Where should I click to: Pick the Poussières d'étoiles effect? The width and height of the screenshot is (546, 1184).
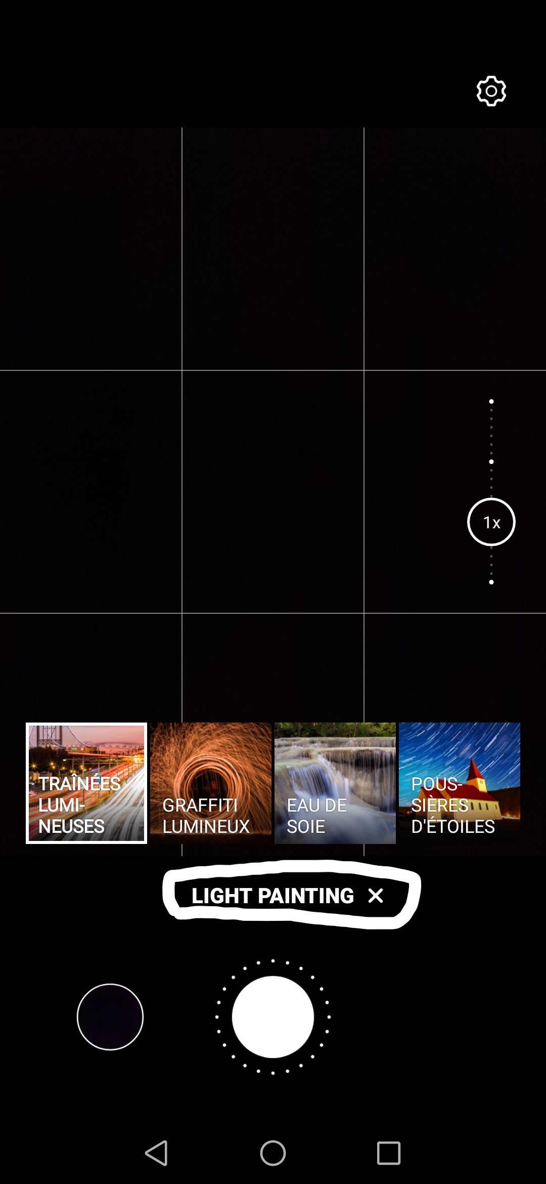click(x=459, y=783)
